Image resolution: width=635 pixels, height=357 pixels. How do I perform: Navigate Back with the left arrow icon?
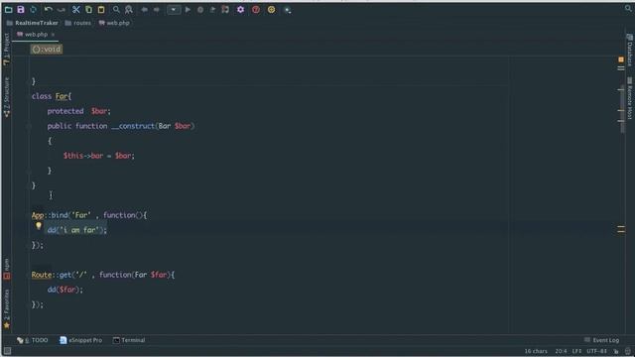[144, 9]
